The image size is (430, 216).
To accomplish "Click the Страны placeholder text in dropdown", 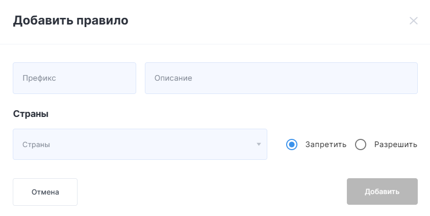I will point(36,145).
